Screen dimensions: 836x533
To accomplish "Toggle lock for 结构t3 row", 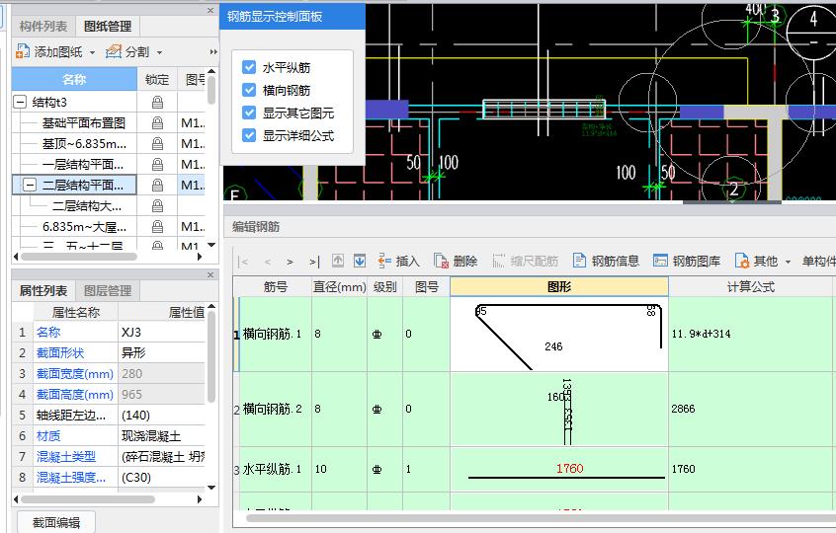I will point(157,103).
